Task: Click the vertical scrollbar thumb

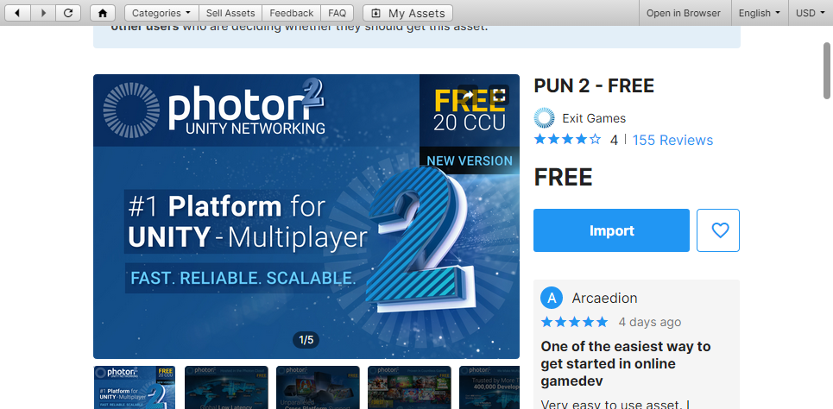Action: coord(827,71)
